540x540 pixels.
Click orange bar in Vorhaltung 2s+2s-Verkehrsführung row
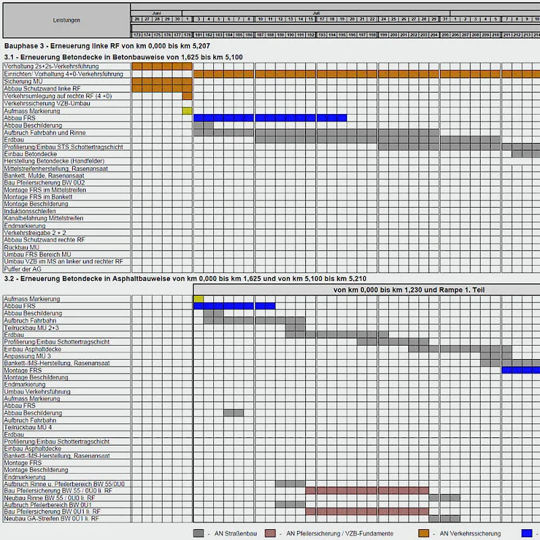[162, 66]
